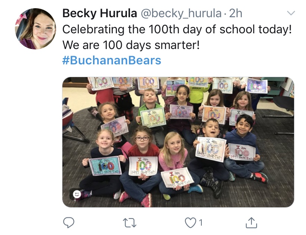The width and height of the screenshot is (306, 235).
Task: Open the classroom photo attachment
Action: click(x=178, y=142)
